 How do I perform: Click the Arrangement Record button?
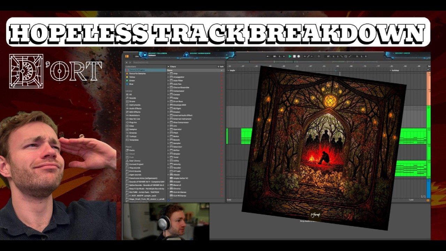[x=299, y=56]
